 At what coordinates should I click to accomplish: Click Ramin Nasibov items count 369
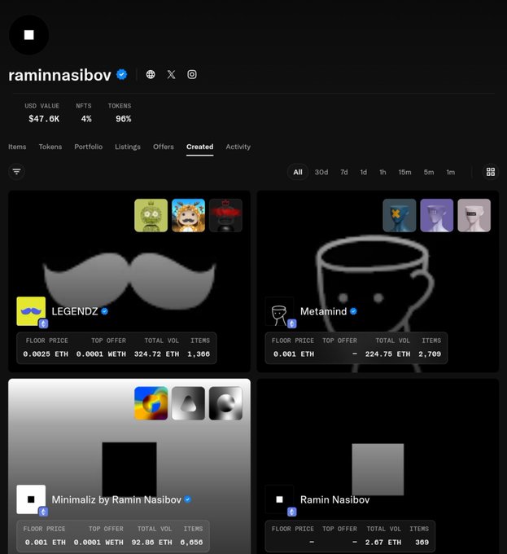[422, 543]
